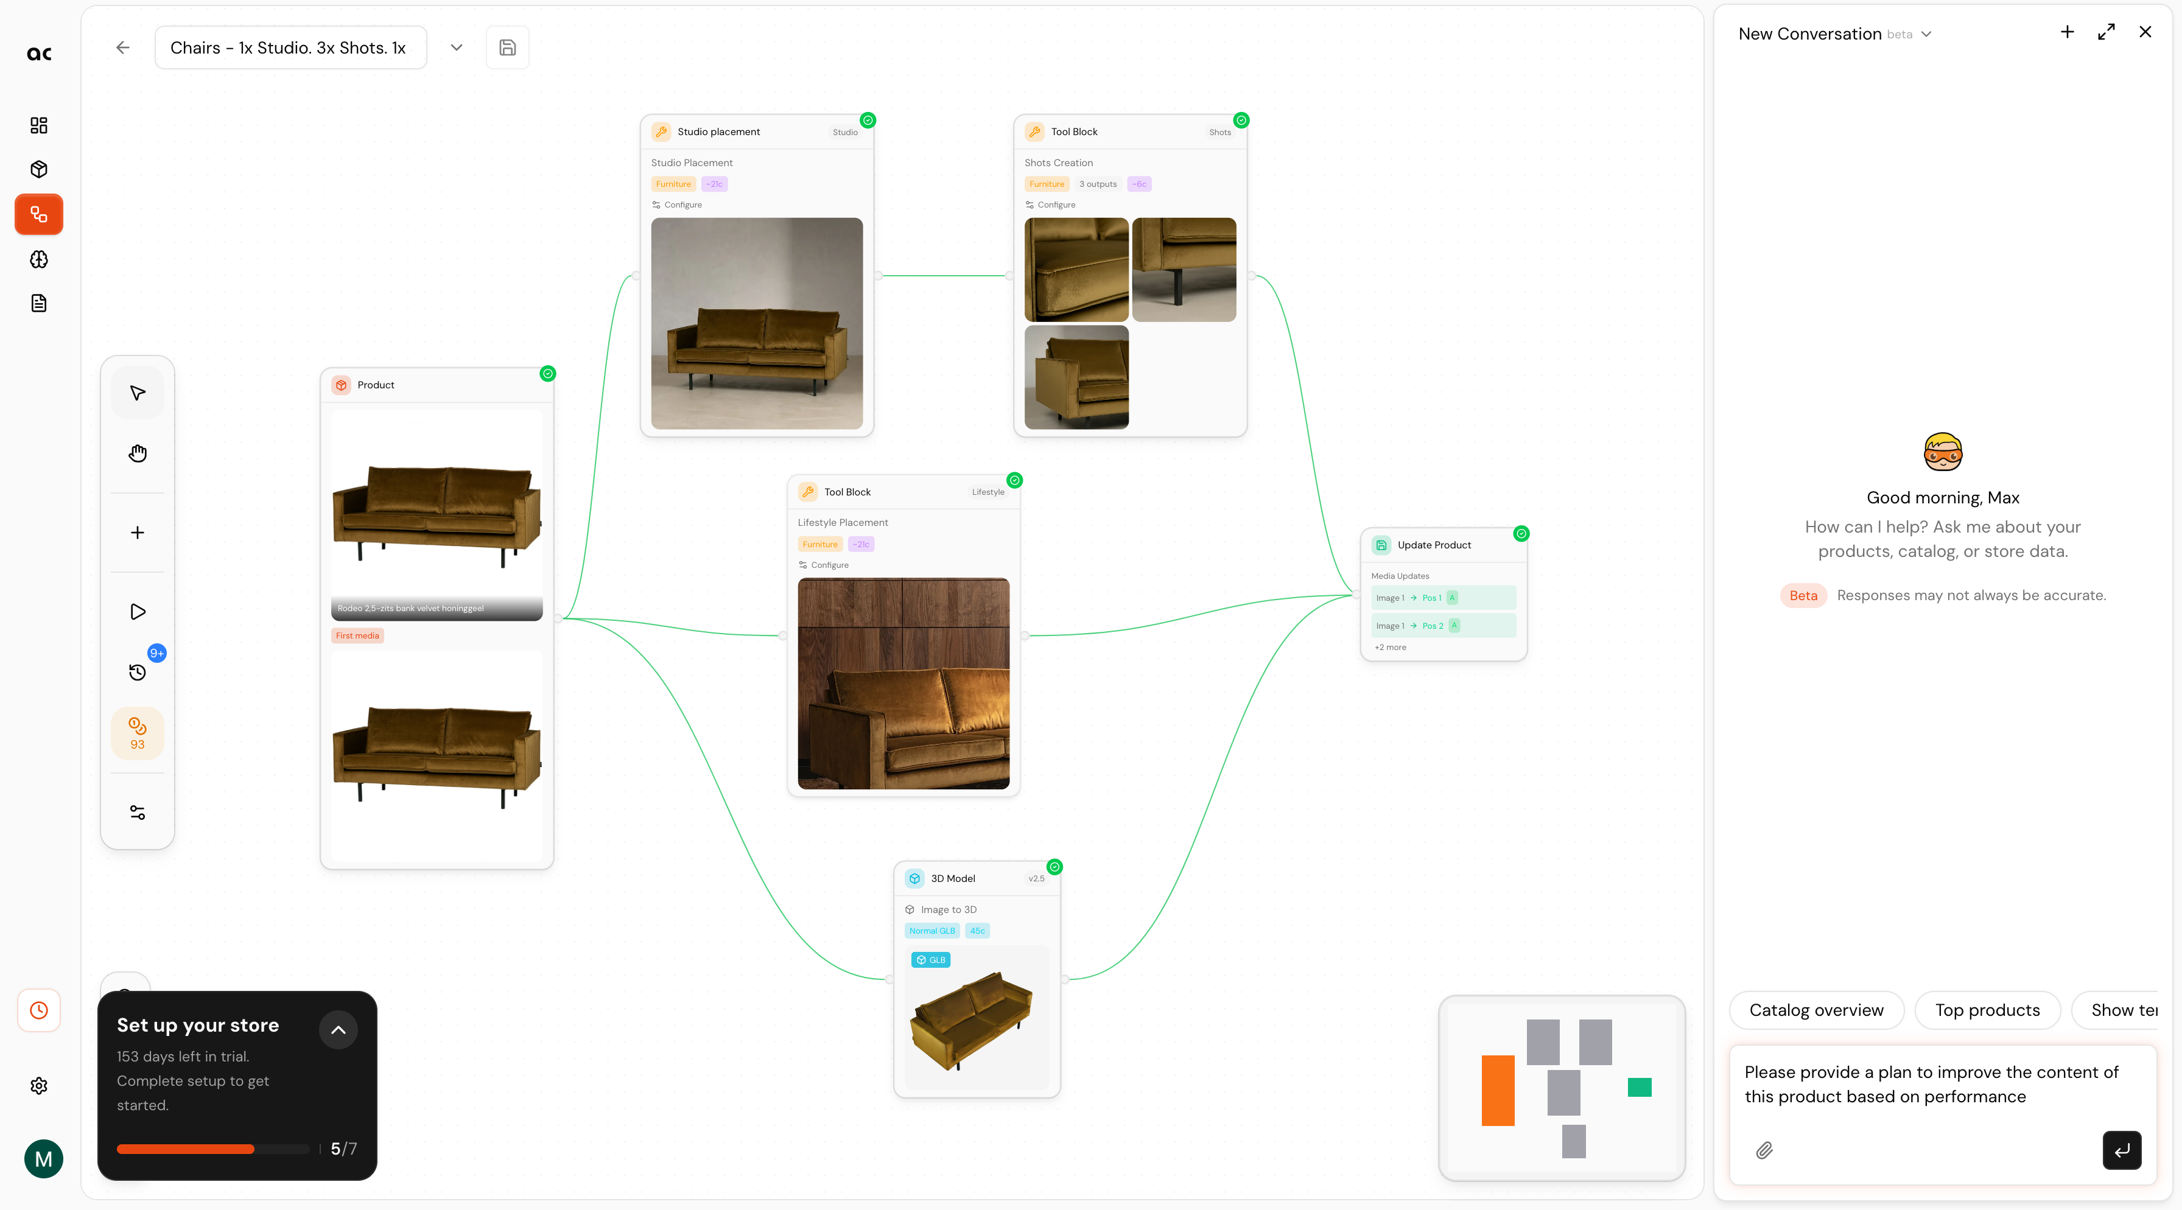Click the setup progress bar

coord(212,1149)
